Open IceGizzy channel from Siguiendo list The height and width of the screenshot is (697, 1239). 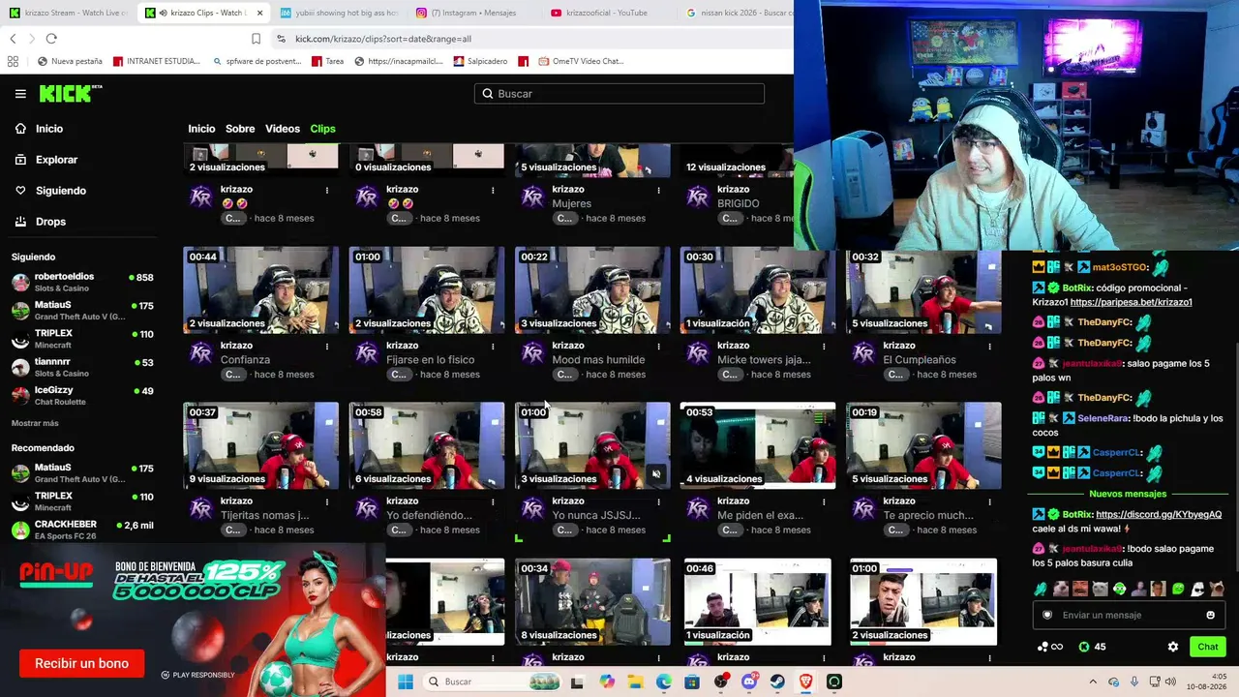pyautogui.click(x=82, y=395)
